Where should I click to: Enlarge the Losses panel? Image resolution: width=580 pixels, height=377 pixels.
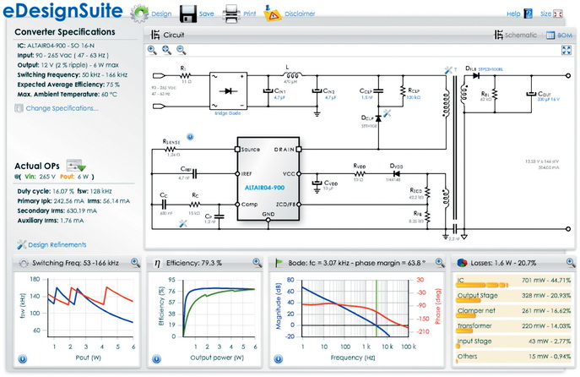pyautogui.click(x=571, y=263)
